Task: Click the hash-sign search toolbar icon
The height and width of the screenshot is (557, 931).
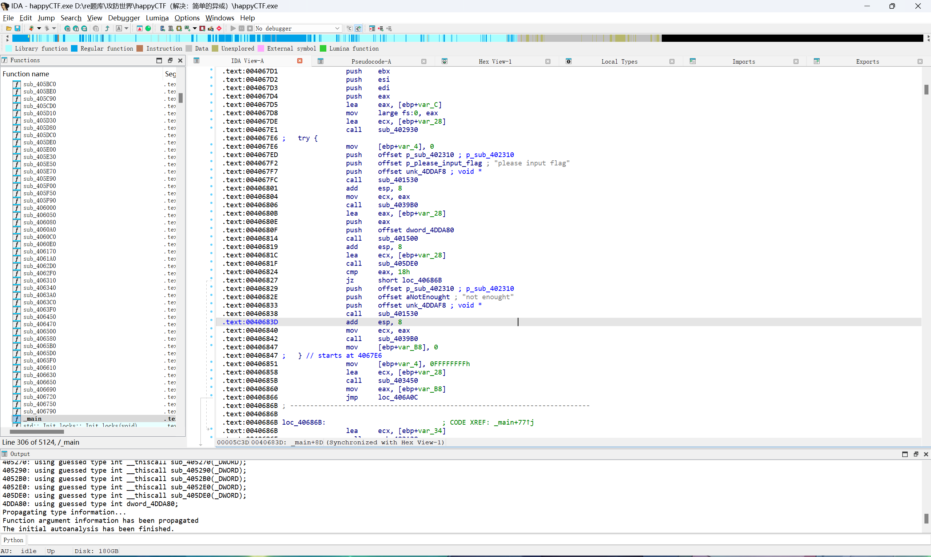Action: pyautogui.click(x=67, y=28)
